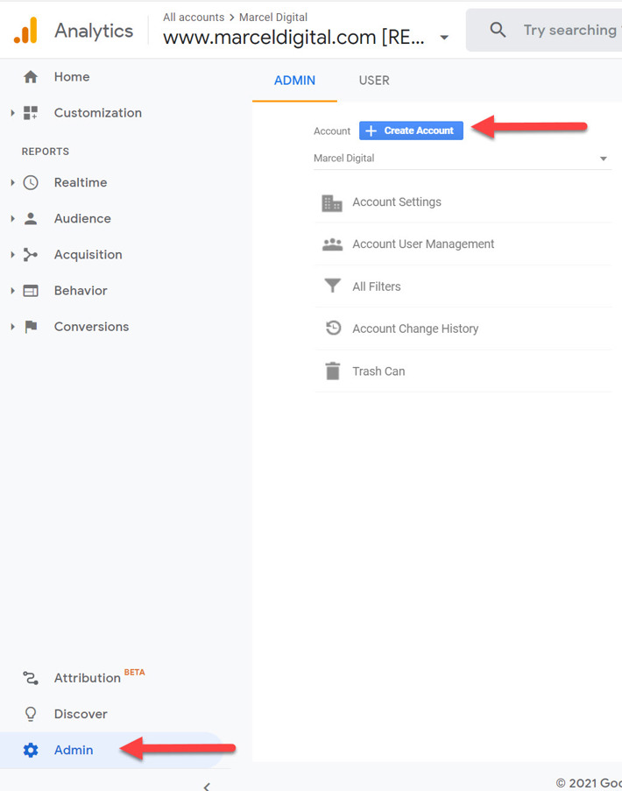Select the ADMIN tab
Viewport: 622px width, 791px height.
(294, 81)
